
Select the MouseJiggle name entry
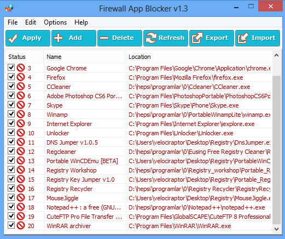pos(62,198)
